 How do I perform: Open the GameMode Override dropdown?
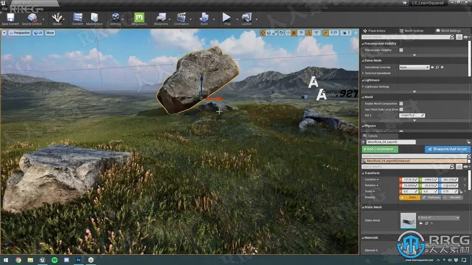(414, 67)
